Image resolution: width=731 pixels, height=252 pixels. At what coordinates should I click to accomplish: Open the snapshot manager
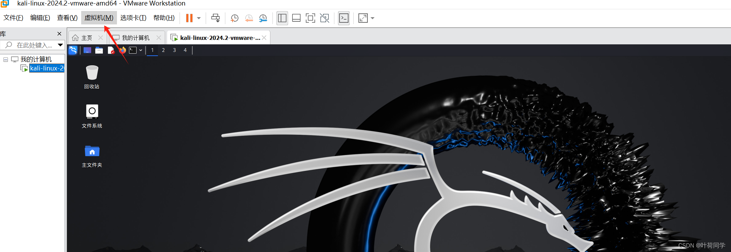[x=263, y=18]
